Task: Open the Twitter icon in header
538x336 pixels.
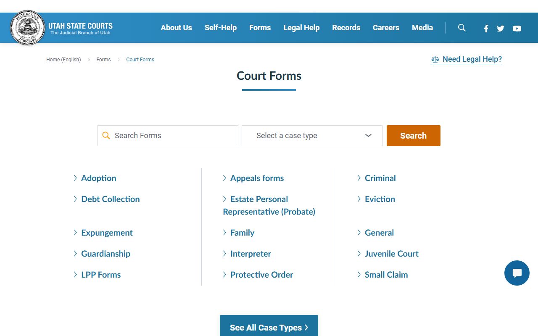Action: tap(501, 29)
